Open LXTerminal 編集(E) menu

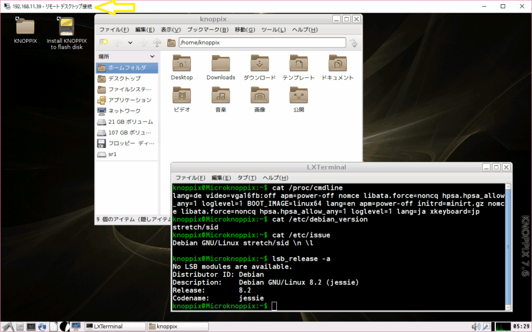tap(221, 178)
